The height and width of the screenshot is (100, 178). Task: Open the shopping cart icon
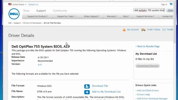tap(171, 4)
